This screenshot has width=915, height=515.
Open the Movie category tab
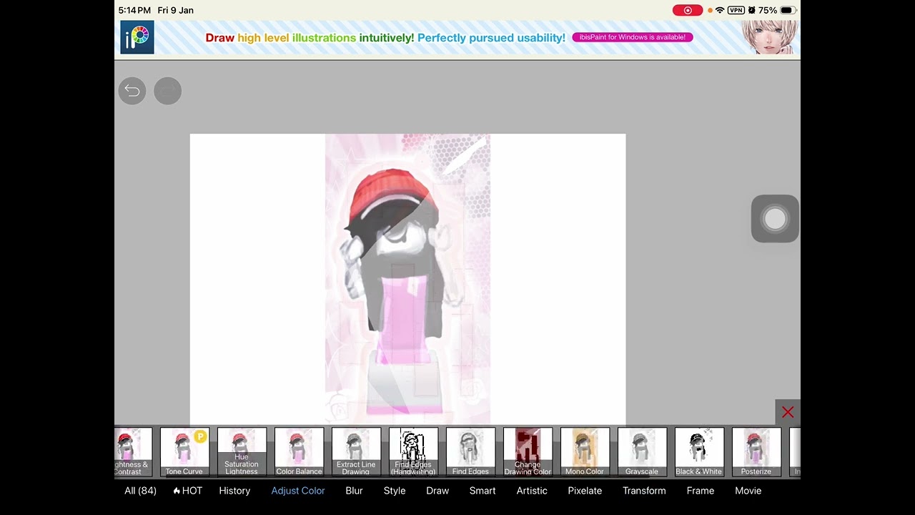tap(748, 491)
